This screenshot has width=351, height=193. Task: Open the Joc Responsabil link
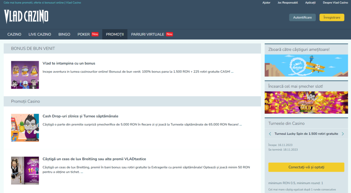(288, 2)
